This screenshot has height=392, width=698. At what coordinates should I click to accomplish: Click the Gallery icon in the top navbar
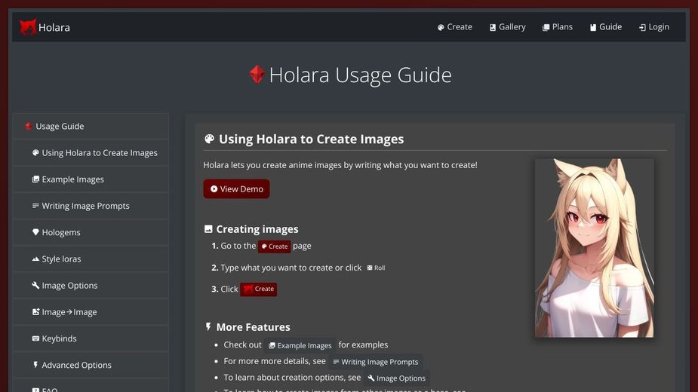pyautogui.click(x=492, y=28)
